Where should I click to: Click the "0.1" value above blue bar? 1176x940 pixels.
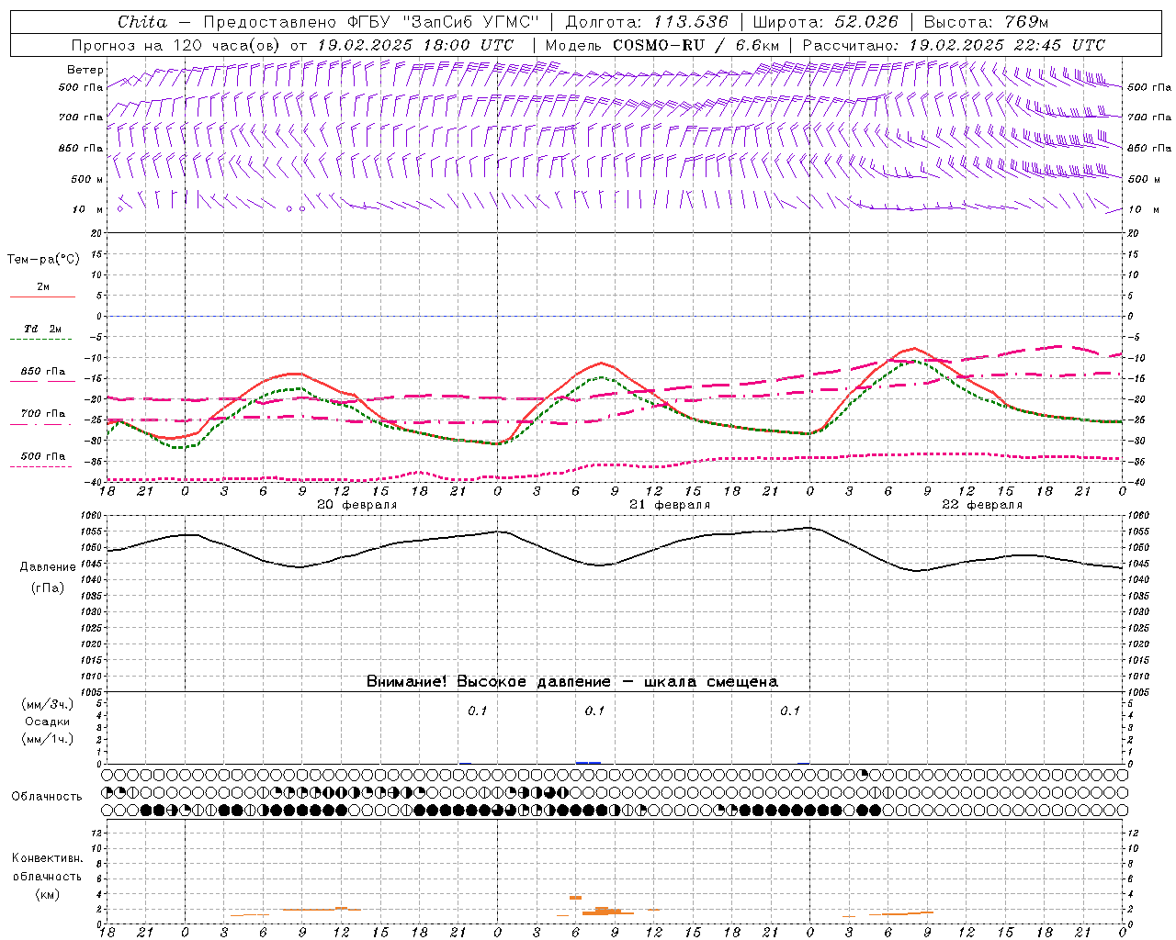click(x=594, y=711)
